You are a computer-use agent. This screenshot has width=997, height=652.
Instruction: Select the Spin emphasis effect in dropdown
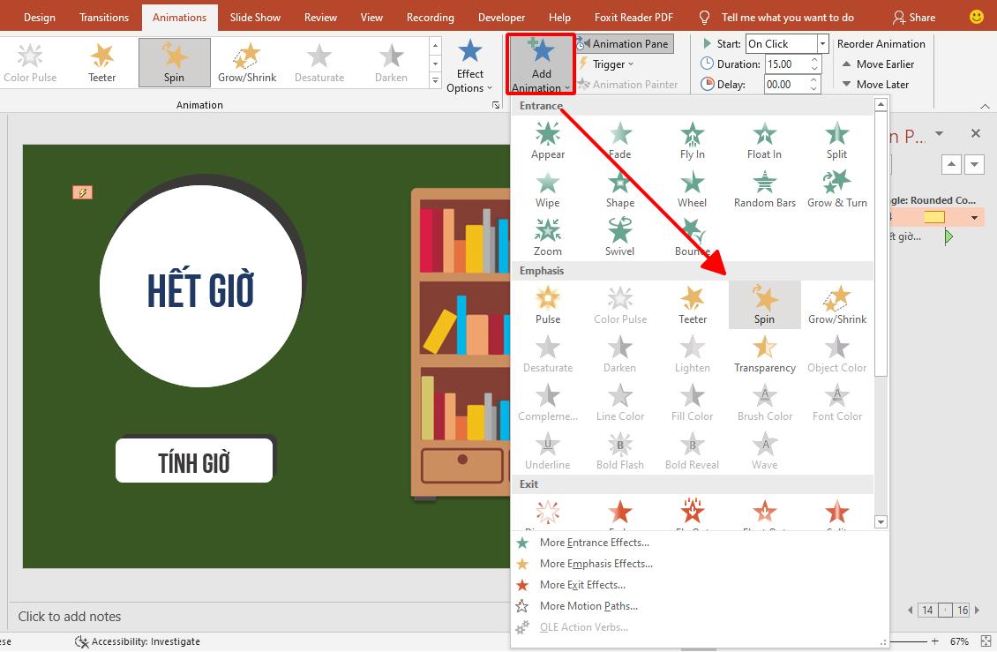pos(764,304)
